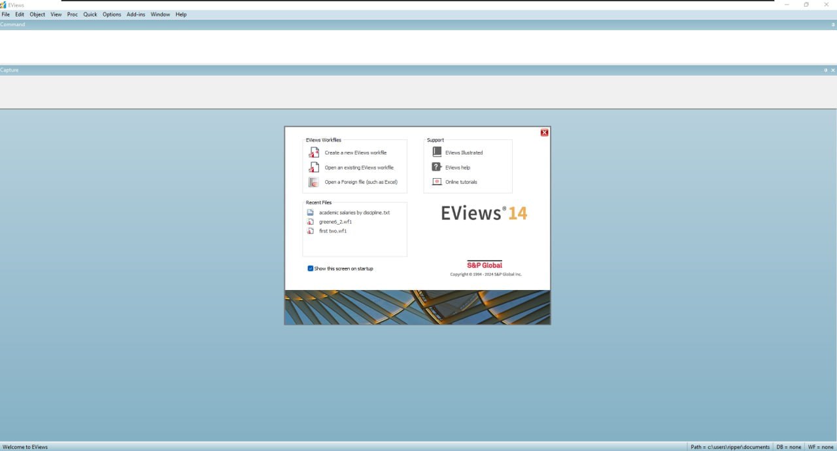This screenshot has width=837, height=451.
Task: Click inside the Capture window pane
Action: point(418,92)
